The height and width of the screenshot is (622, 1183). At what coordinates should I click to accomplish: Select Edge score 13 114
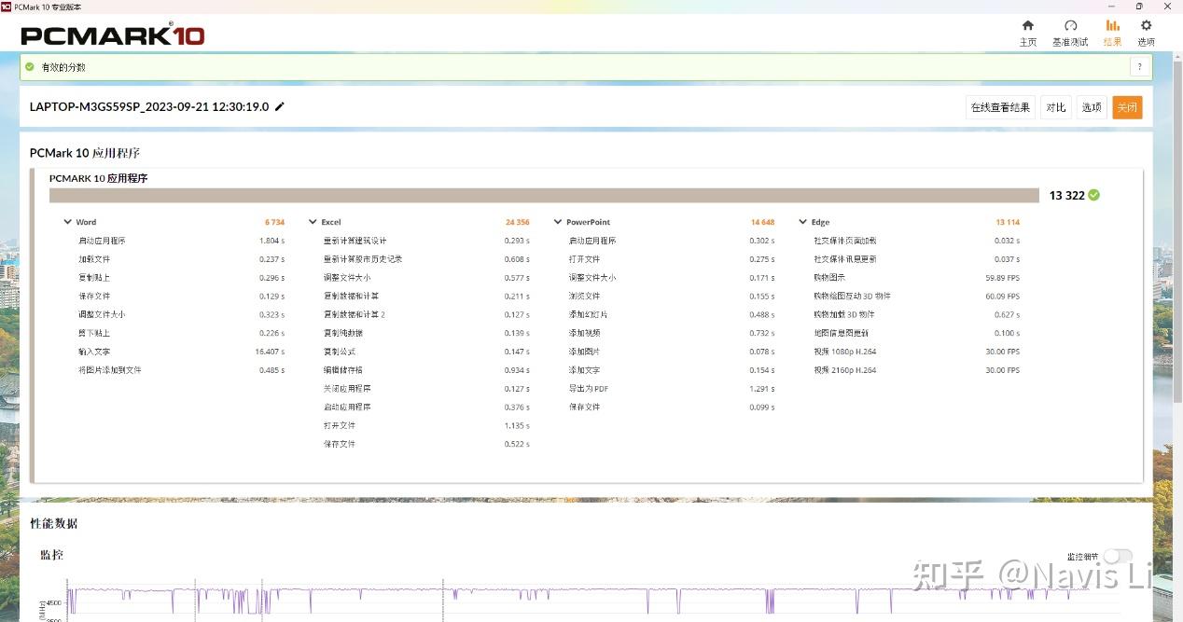pos(1008,222)
